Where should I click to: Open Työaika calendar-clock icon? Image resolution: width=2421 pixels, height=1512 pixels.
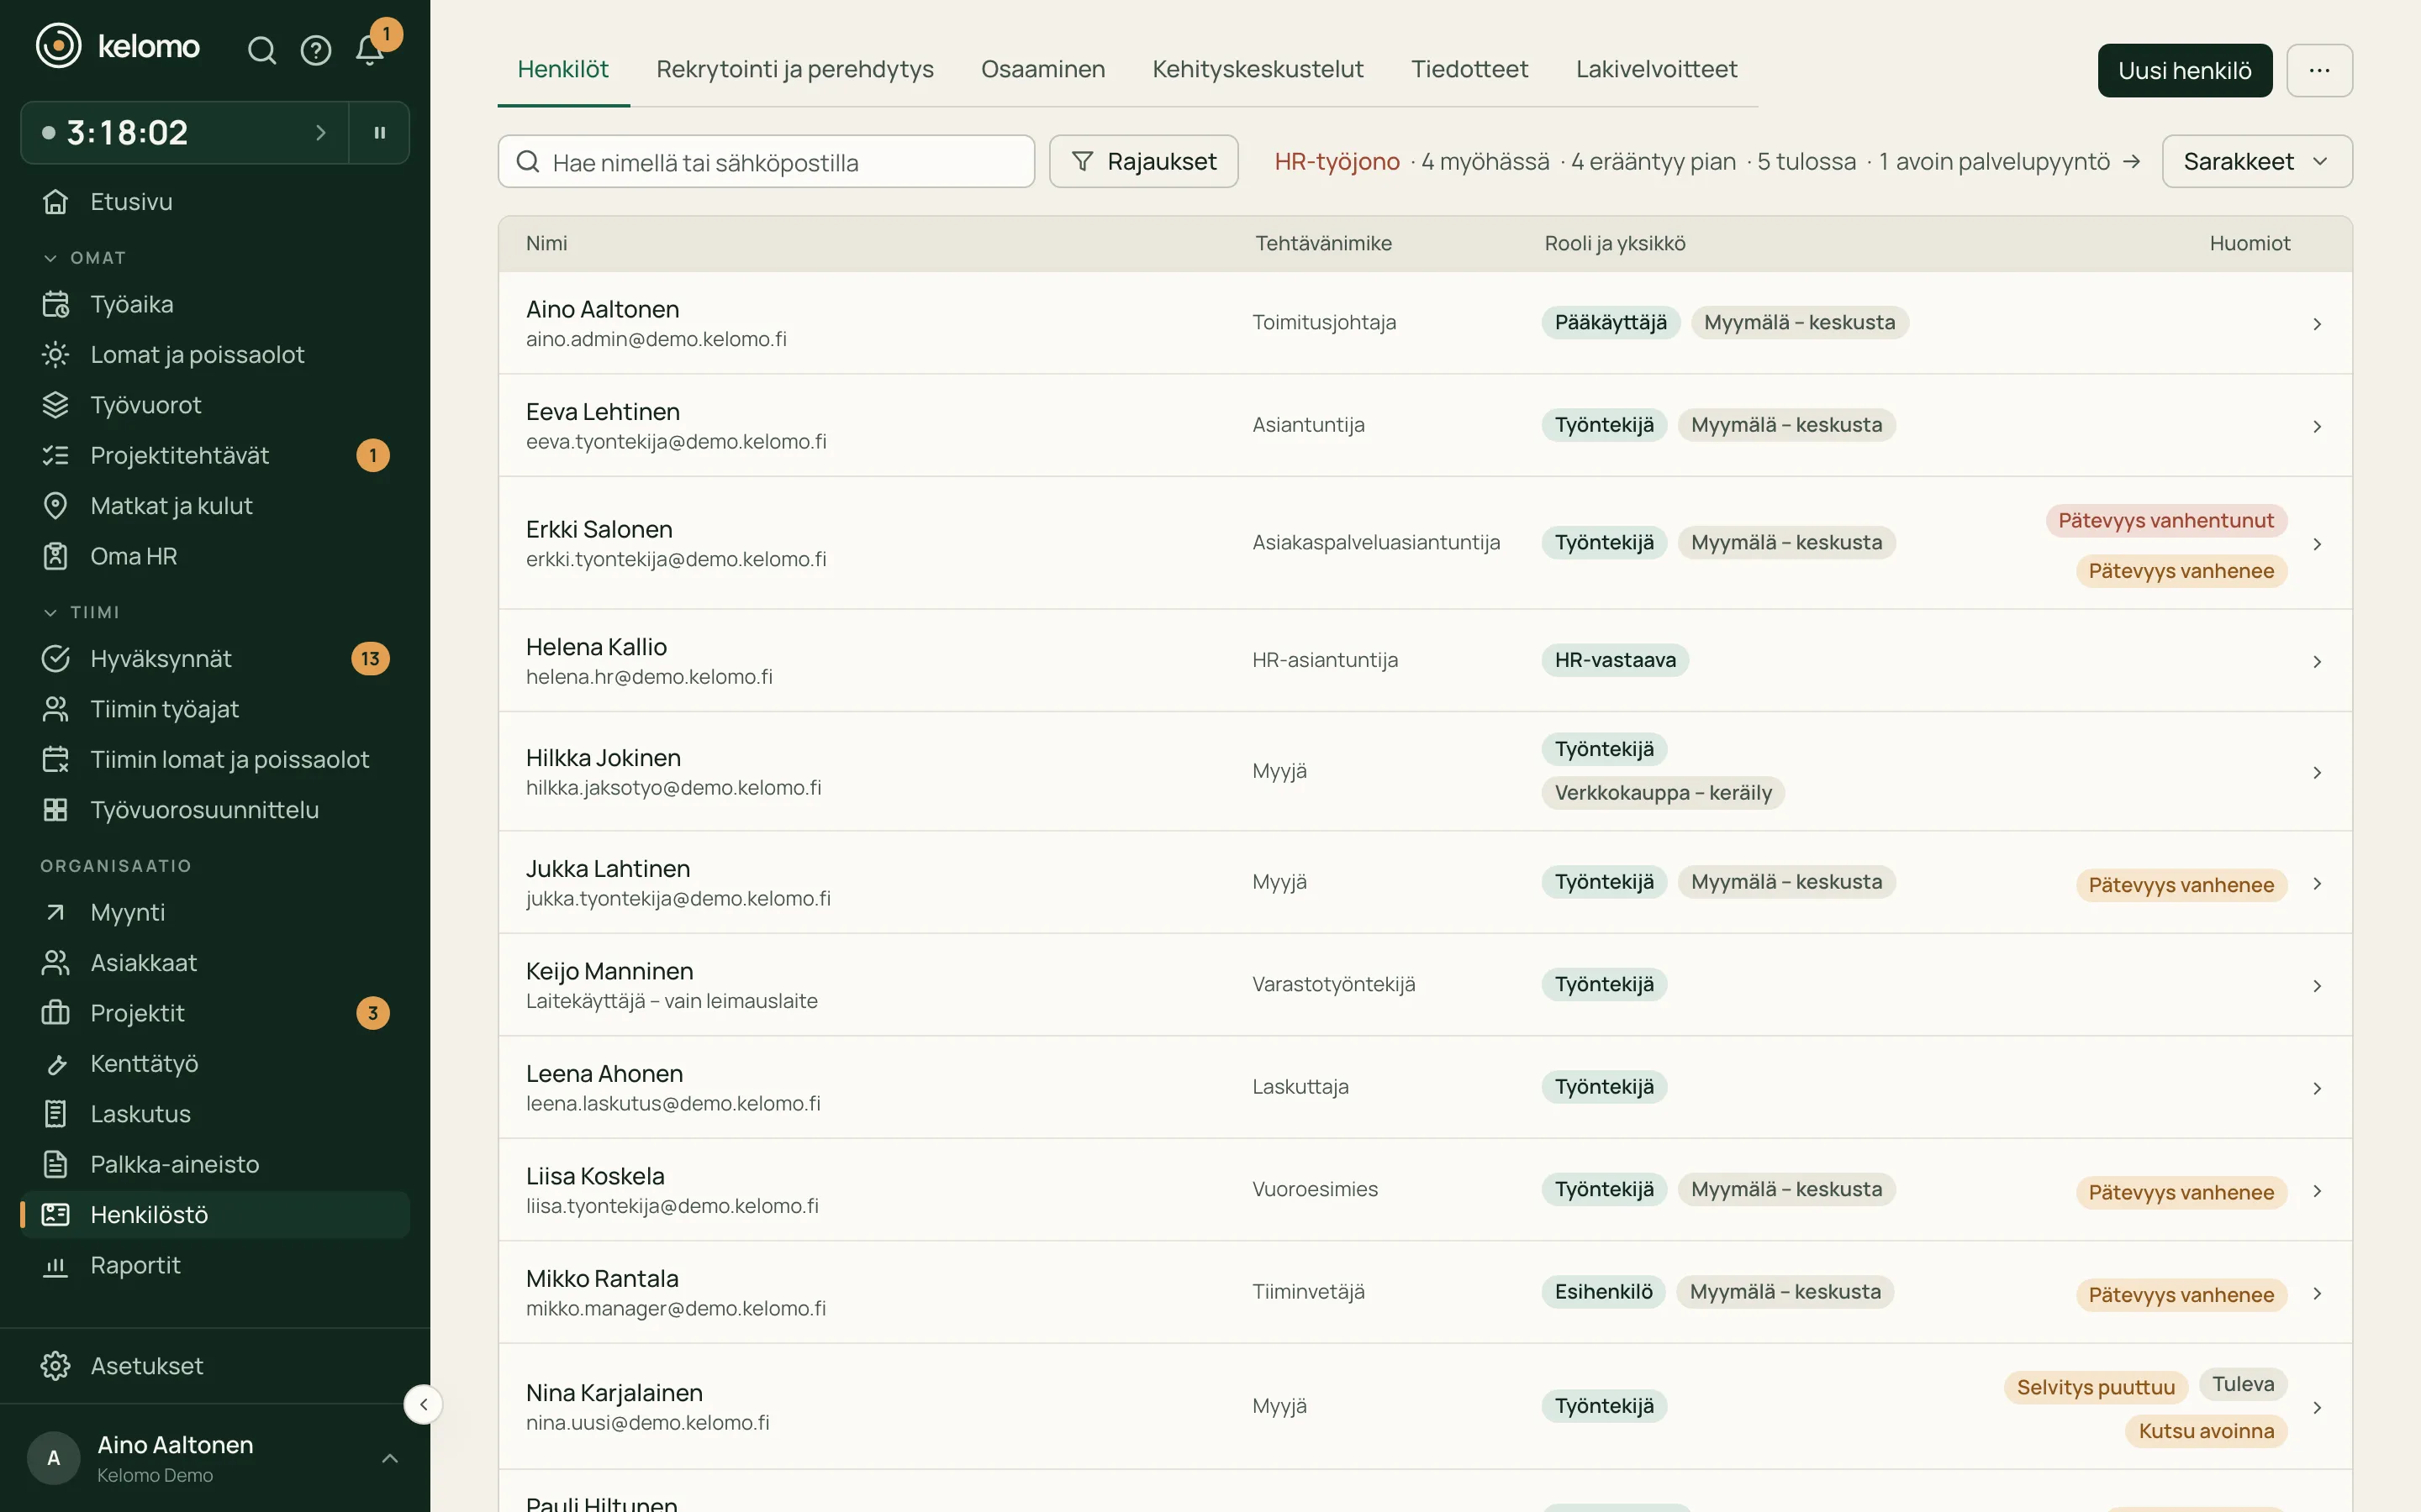pyautogui.click(x=55, y=304)
